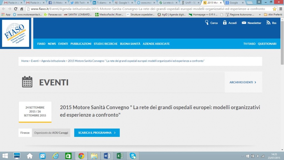Open the FIASO menu item
Image resolution: width=284 pixels, height=160 pixels.
[41, 44]
